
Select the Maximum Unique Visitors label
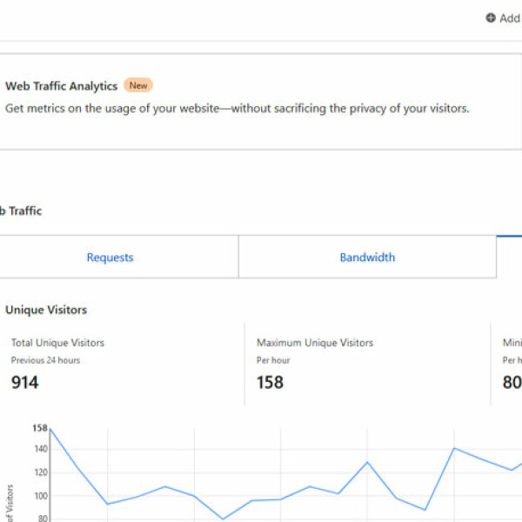coord(315,343)
